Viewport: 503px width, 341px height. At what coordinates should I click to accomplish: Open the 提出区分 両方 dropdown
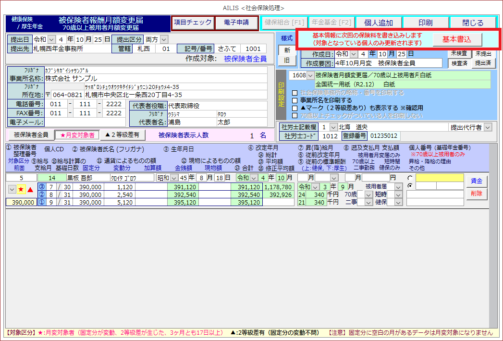pos(164,39)
